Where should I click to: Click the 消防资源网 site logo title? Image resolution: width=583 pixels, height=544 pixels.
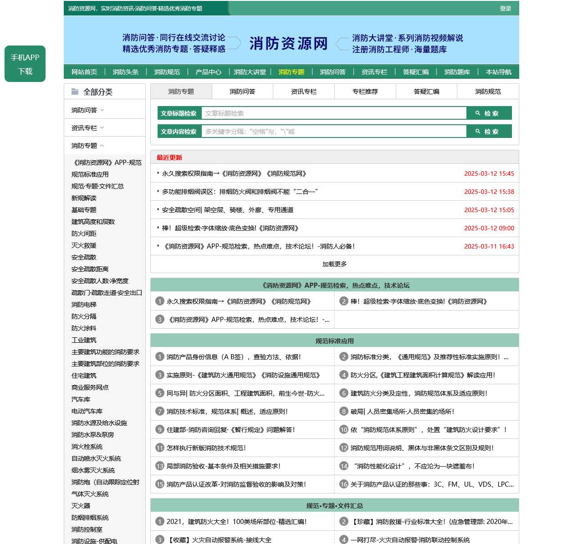[x=288, y=43]
